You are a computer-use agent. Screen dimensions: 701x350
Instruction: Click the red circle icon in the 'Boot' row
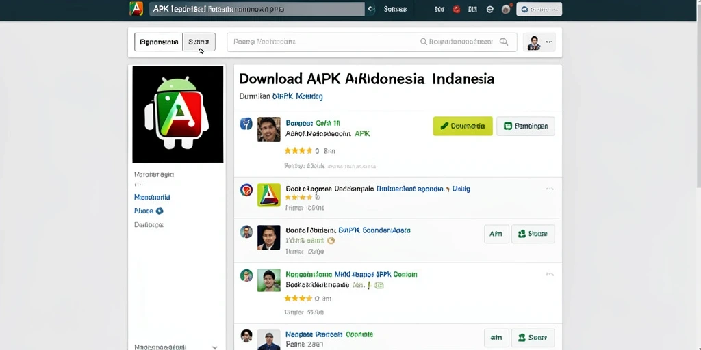click(246, 190)
